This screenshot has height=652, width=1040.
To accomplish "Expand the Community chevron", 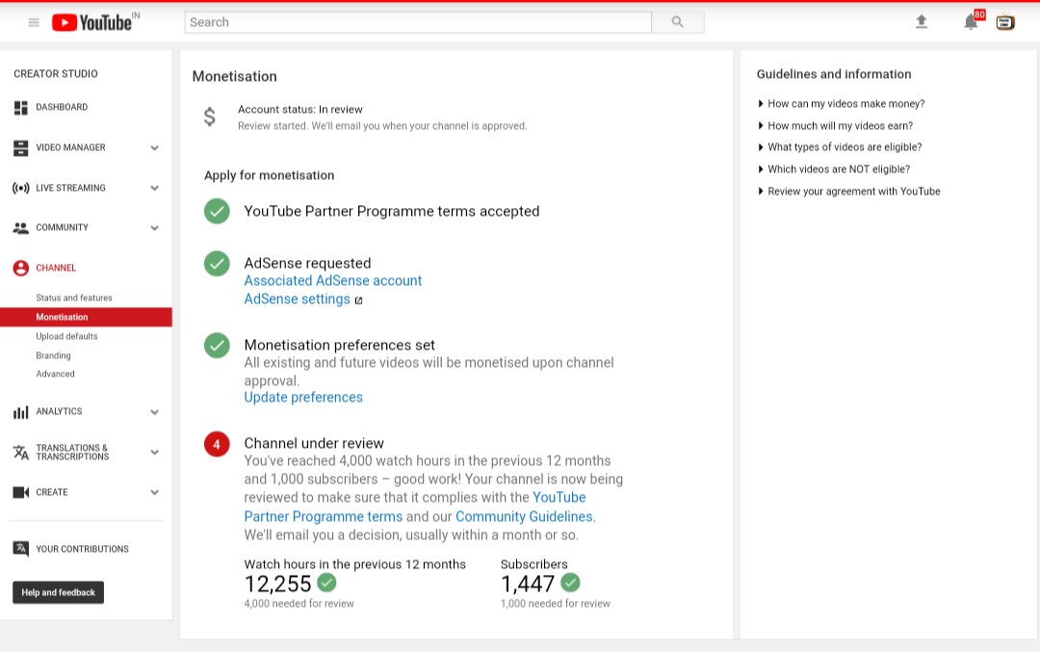I will [x=154, y=228].
